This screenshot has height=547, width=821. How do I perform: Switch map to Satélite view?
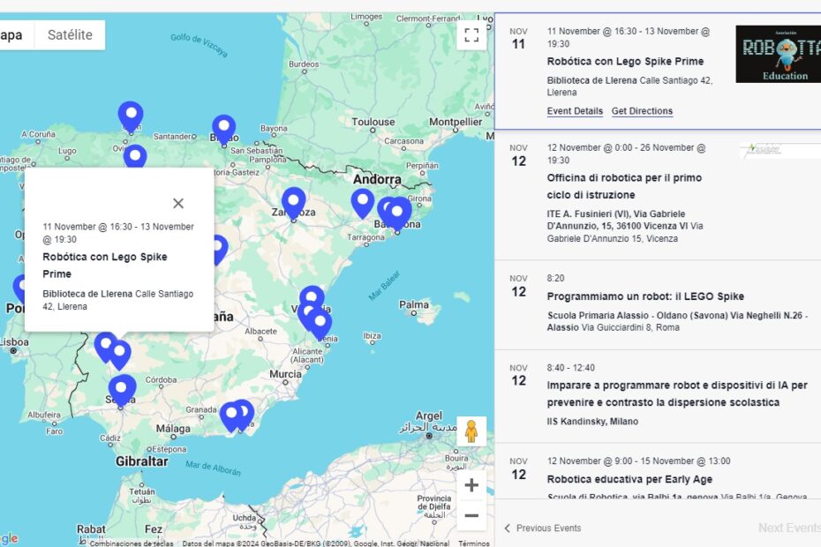(x=70, y=35)
